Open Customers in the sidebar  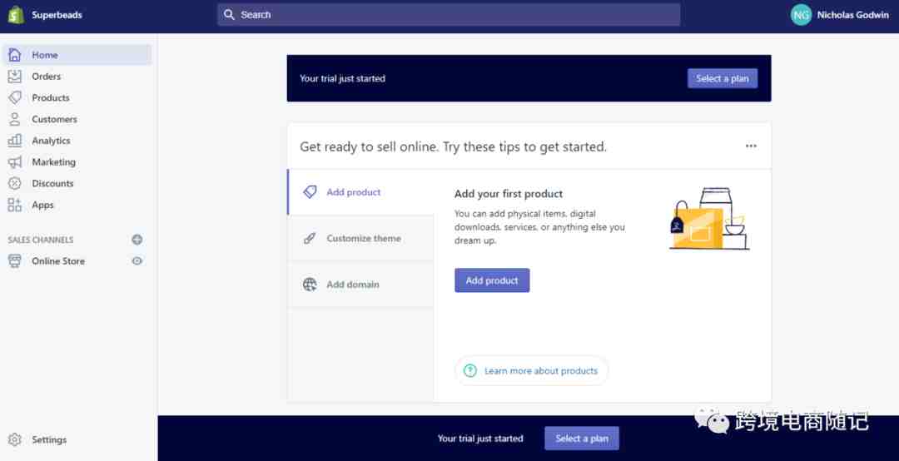[78, 119]
